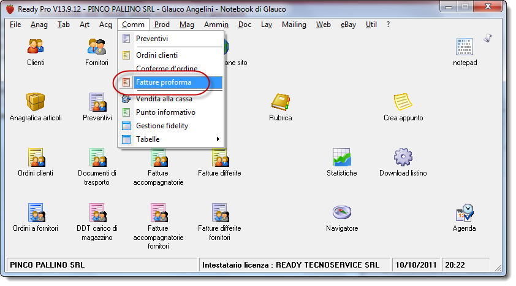The height and width of the screenshot is (286, 516).
Task: Open the Navigatore compass icon
Action: [341, 212]
